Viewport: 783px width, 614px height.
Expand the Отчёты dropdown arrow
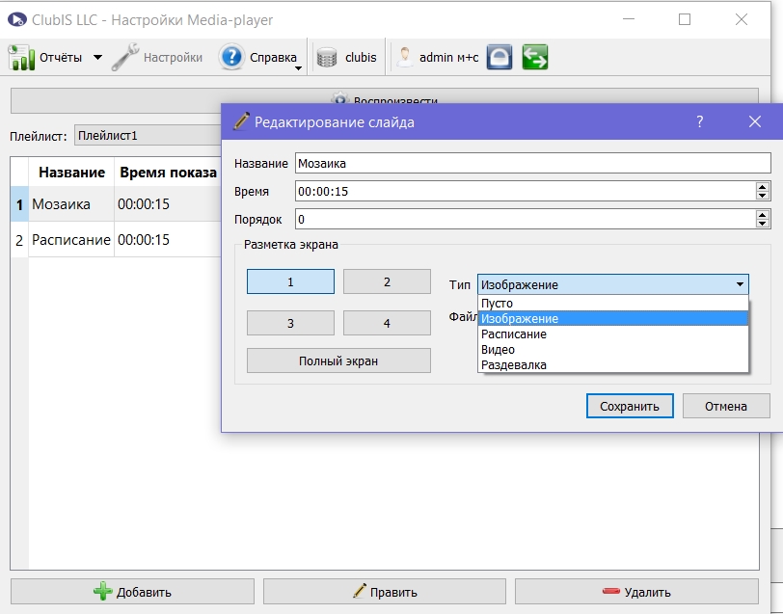98,58
